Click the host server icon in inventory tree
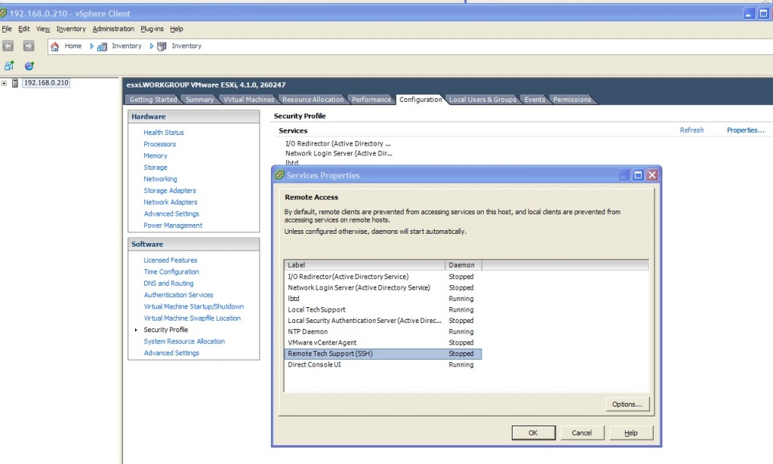Viewport: 773px width, 464px height. coord(16,83)
